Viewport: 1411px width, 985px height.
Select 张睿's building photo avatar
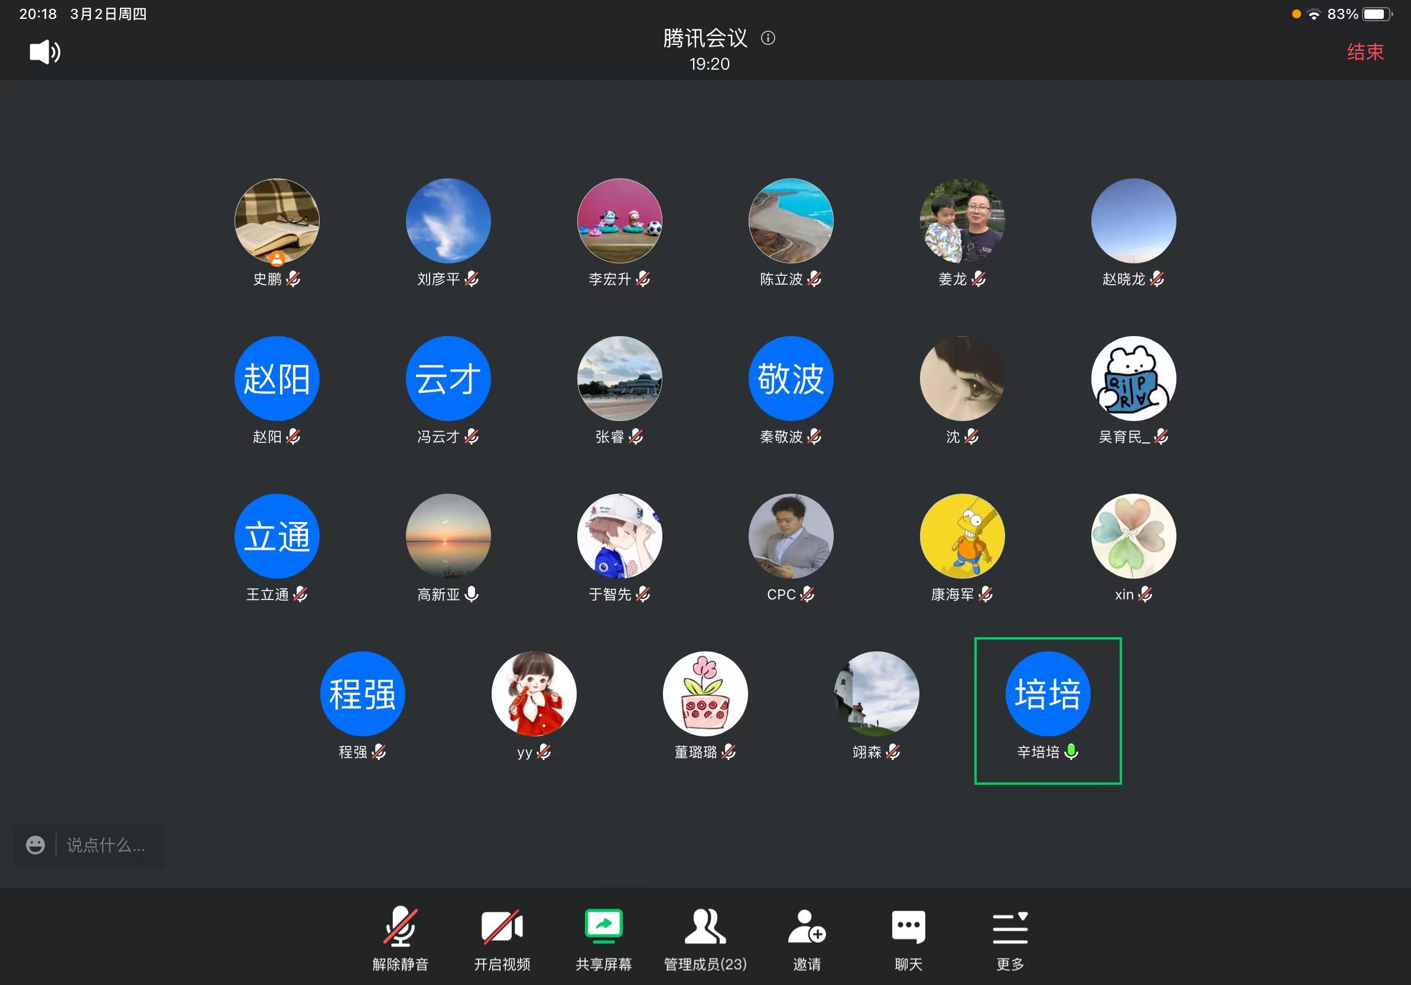tap(619, 379)
